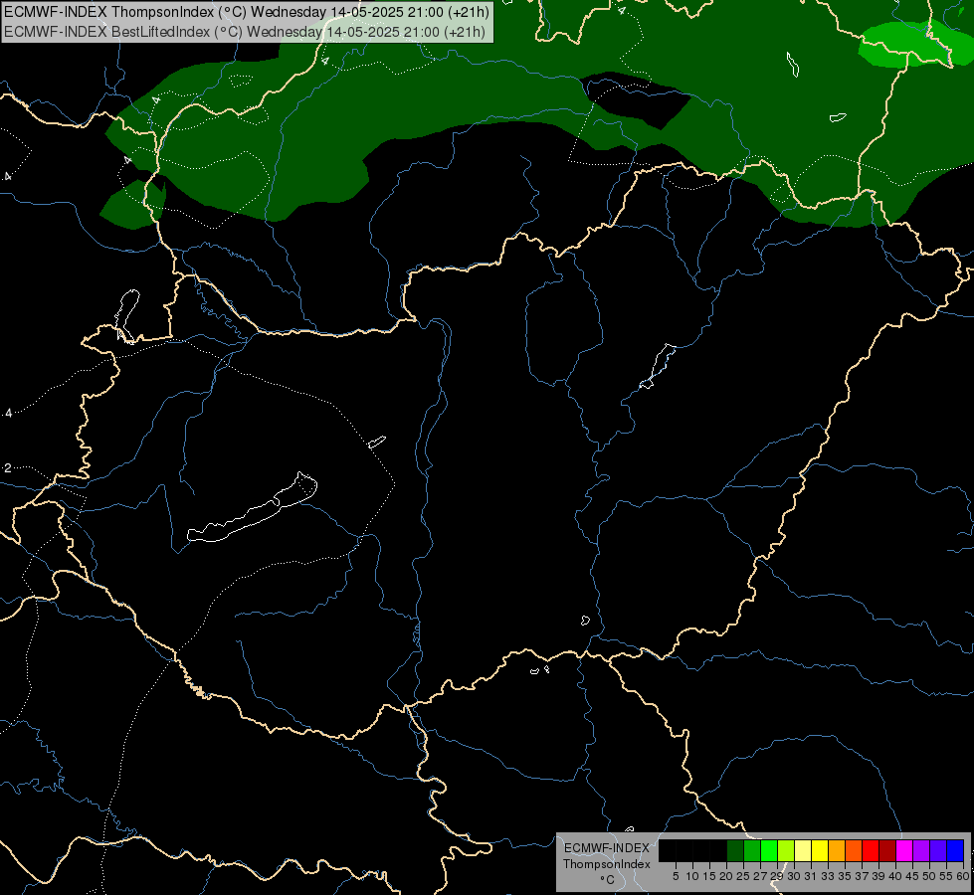Pick the magenta 40–45 legend swatch
This screenshot has width=974, height=895.
tap(904, 850)
